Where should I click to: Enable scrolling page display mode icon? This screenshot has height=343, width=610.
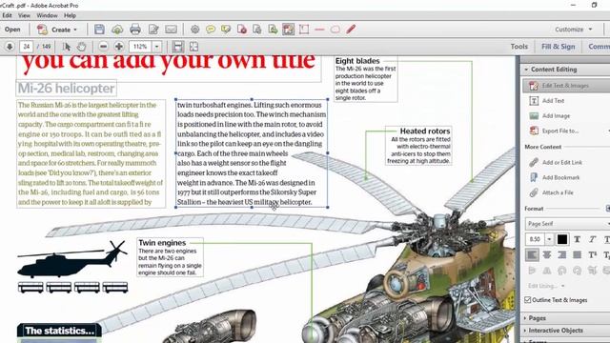178,47
